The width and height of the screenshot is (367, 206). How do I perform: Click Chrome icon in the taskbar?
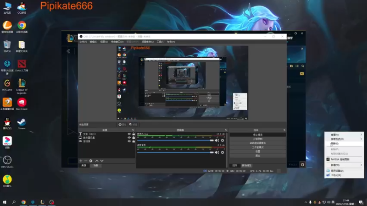click(x=23, y=202)
